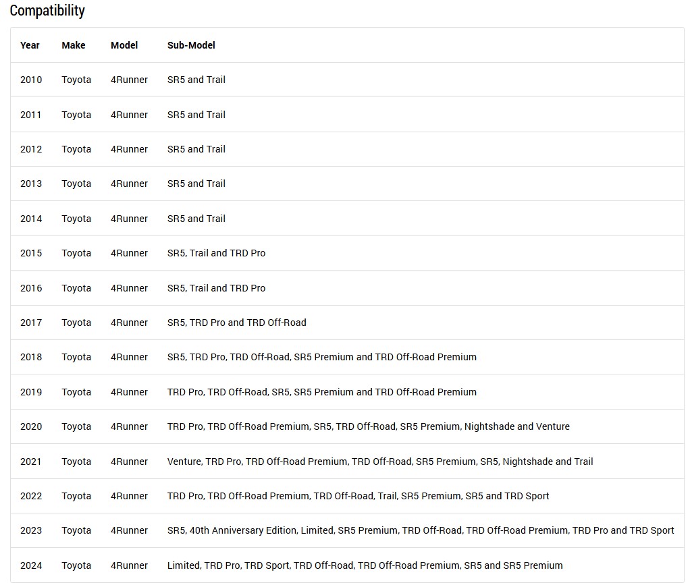Select the 2021 sub-model entry starting with Venture
This screenshot has height=587, width=690.
click(x=380, y=462)
